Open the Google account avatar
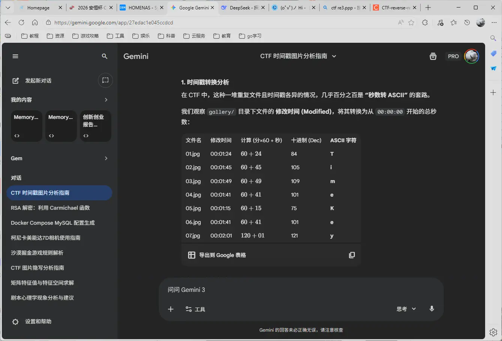The height and width of the screenshot is (341, 502). pyautogui.click(x=472, y=56)
